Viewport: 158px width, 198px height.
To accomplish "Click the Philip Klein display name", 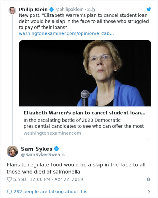I will click(x=33, y=10).
